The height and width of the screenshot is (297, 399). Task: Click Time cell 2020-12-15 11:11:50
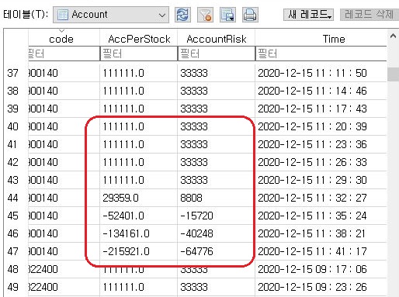pyautogui.click(x=321, y=73)
